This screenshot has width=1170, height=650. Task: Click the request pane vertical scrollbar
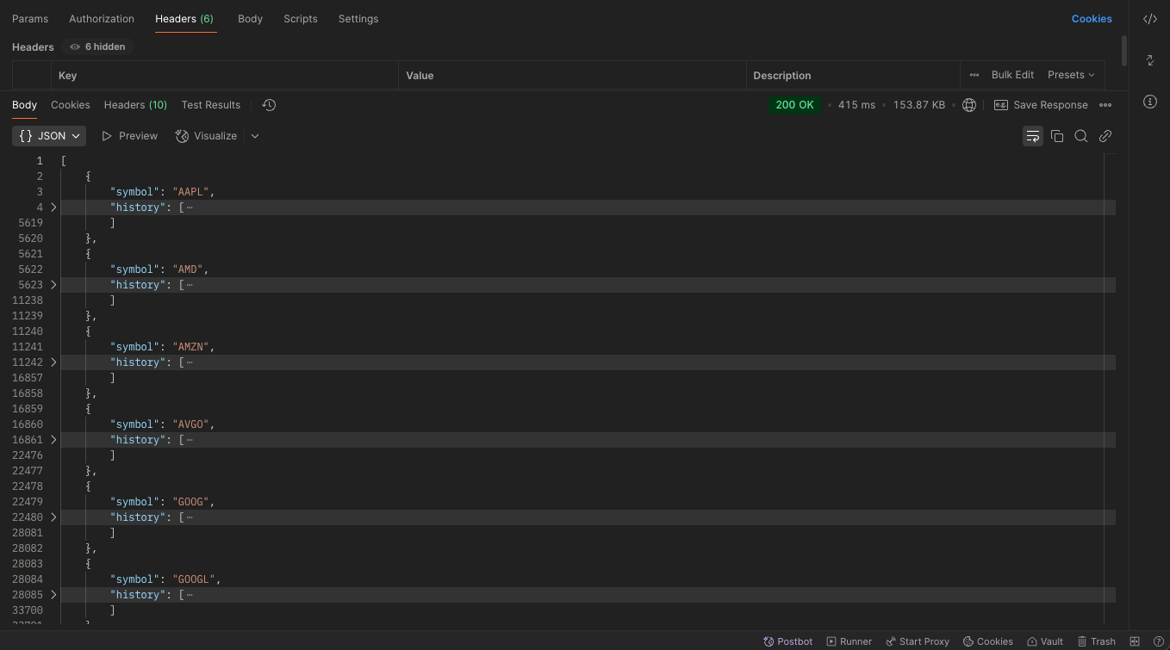[1124, 50]
